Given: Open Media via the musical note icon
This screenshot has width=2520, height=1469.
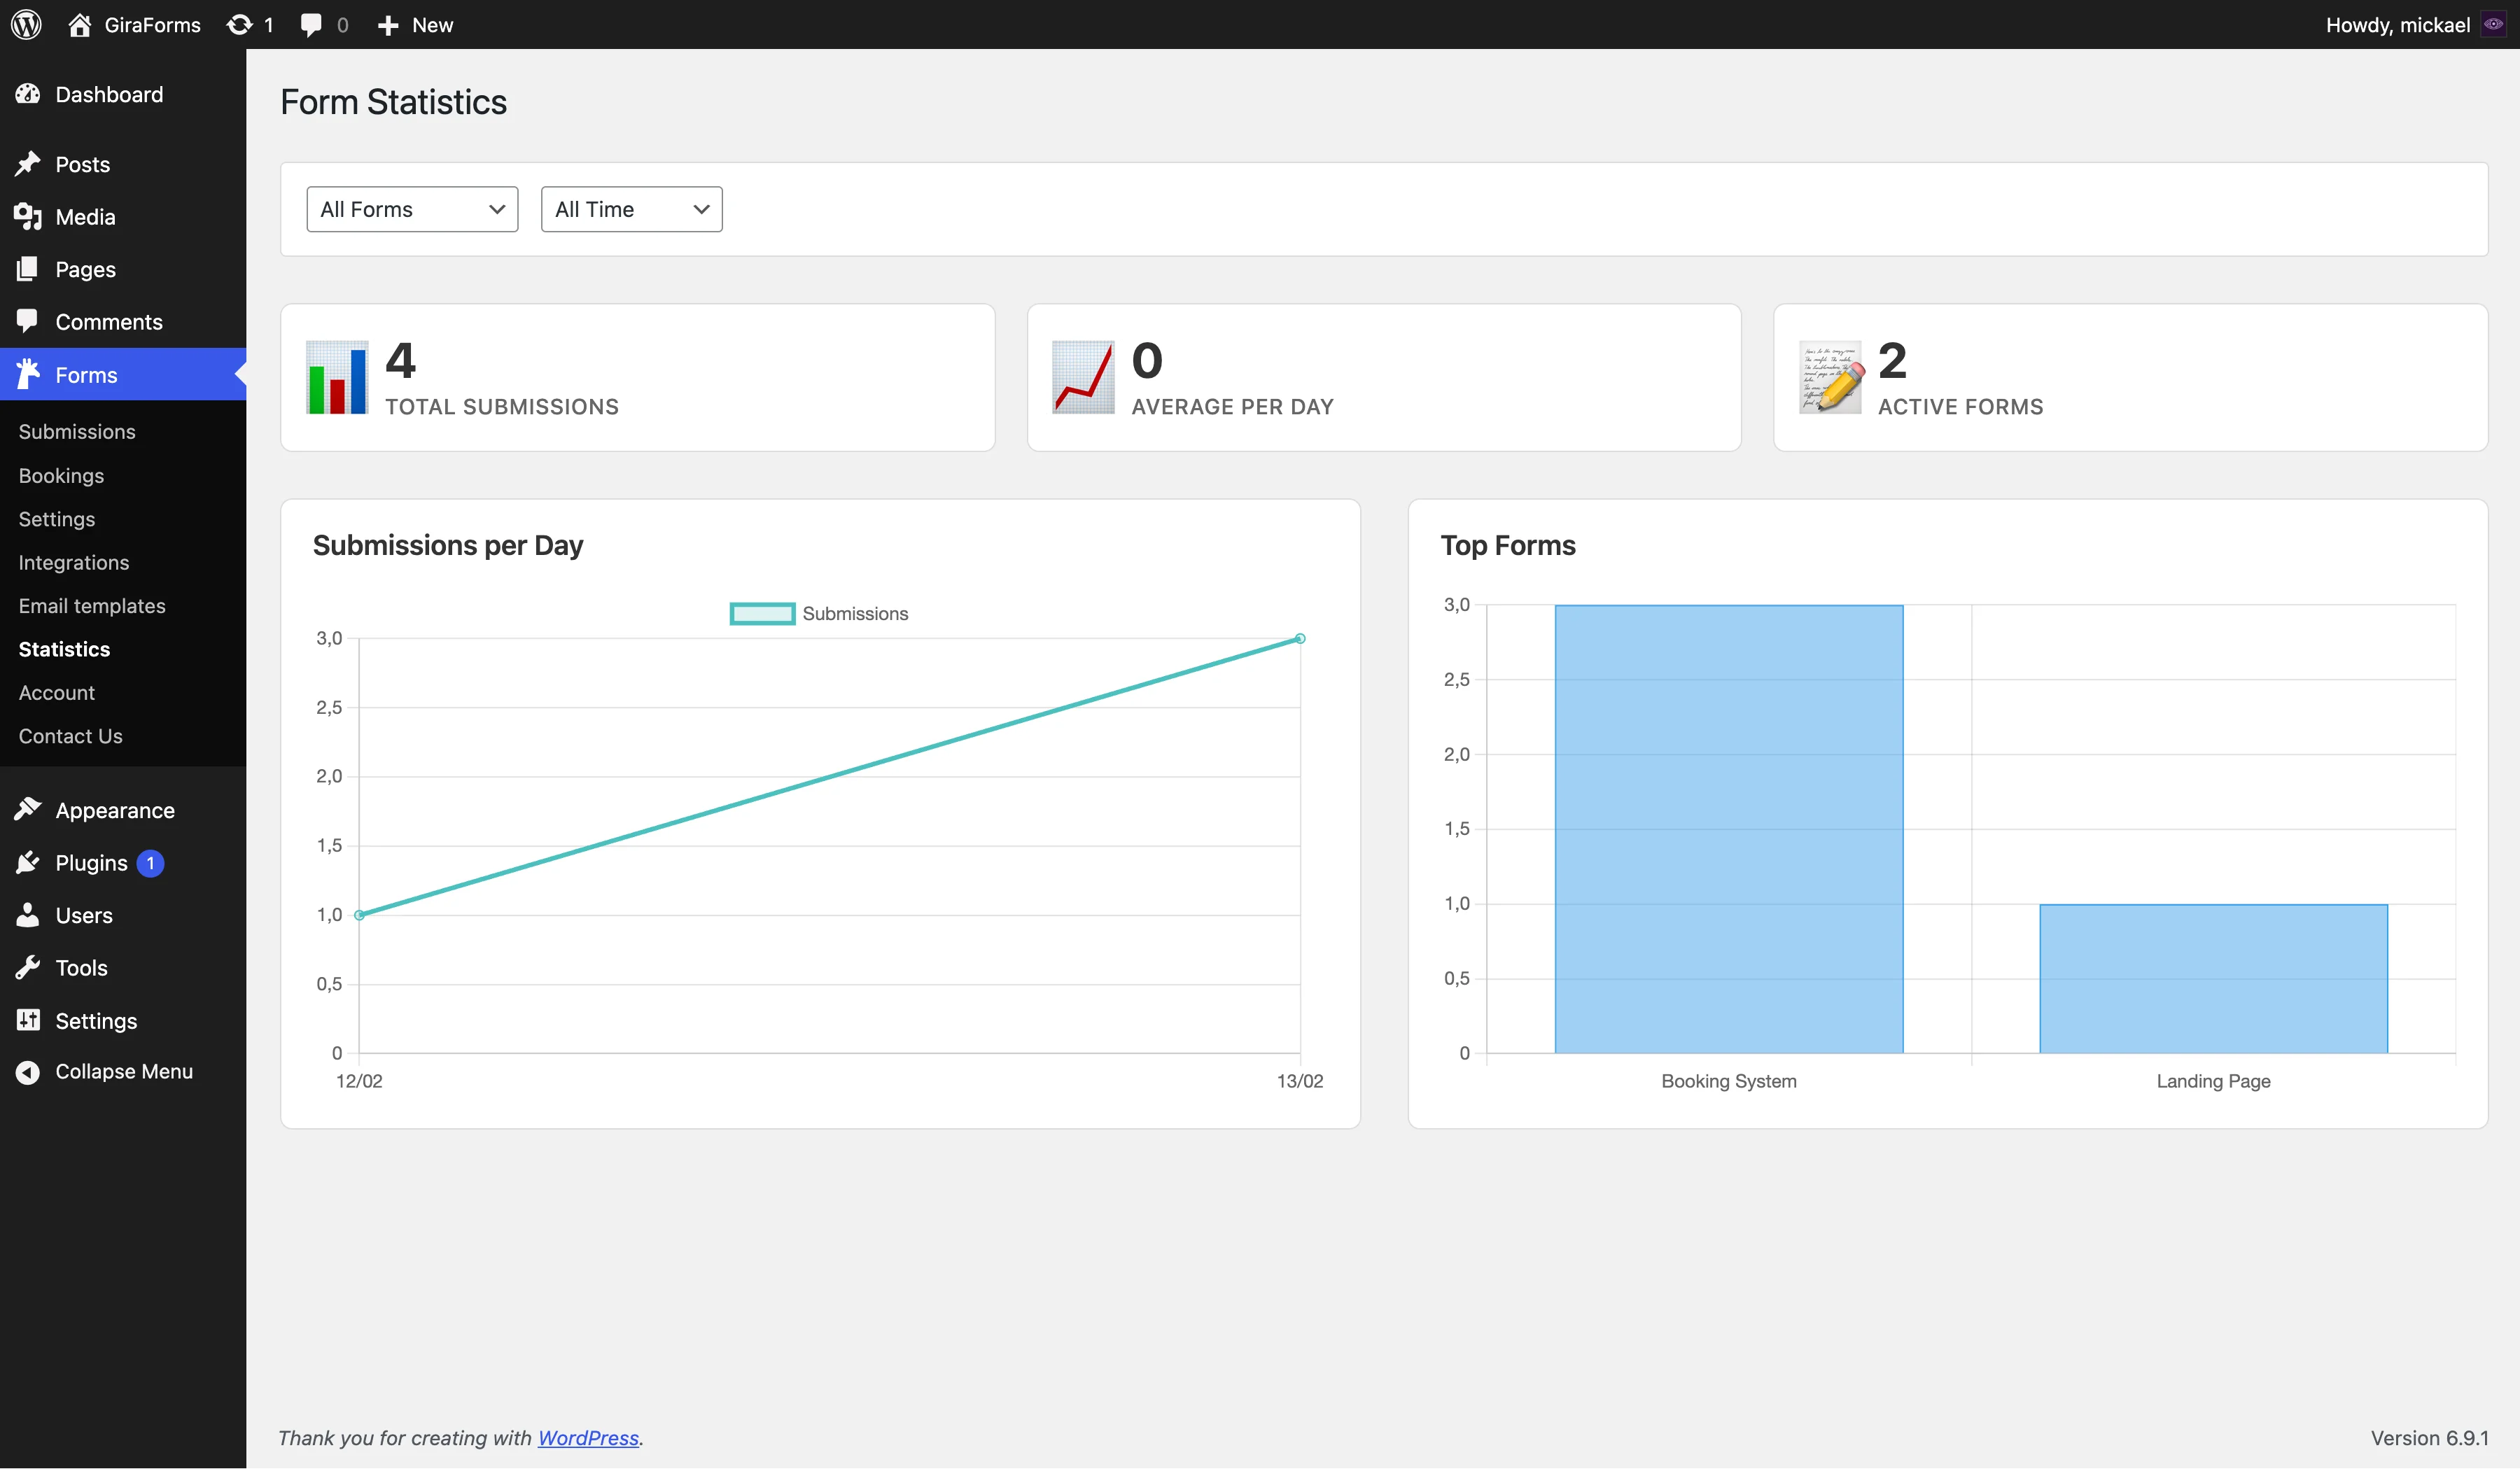Looking at the screenshot, I should (x=28, y=216).
